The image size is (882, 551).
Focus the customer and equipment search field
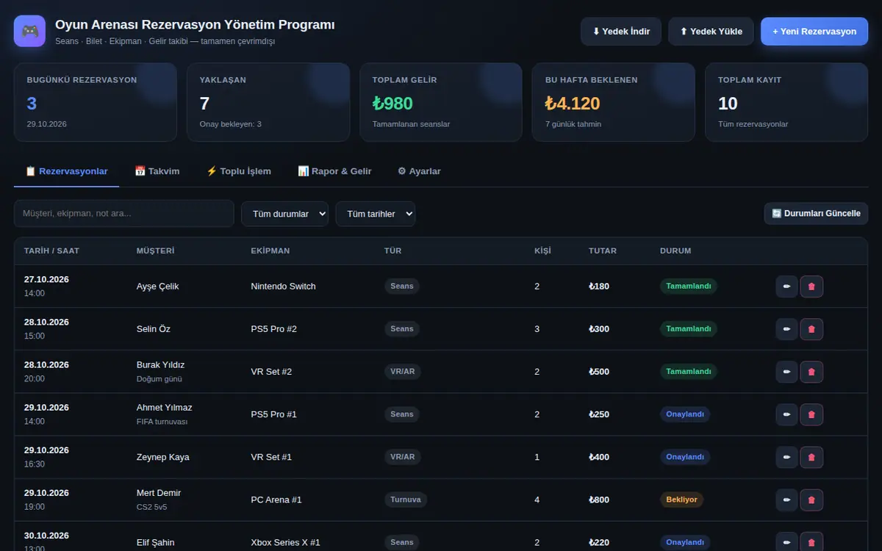pyautogui.click(x=124, y=214)
